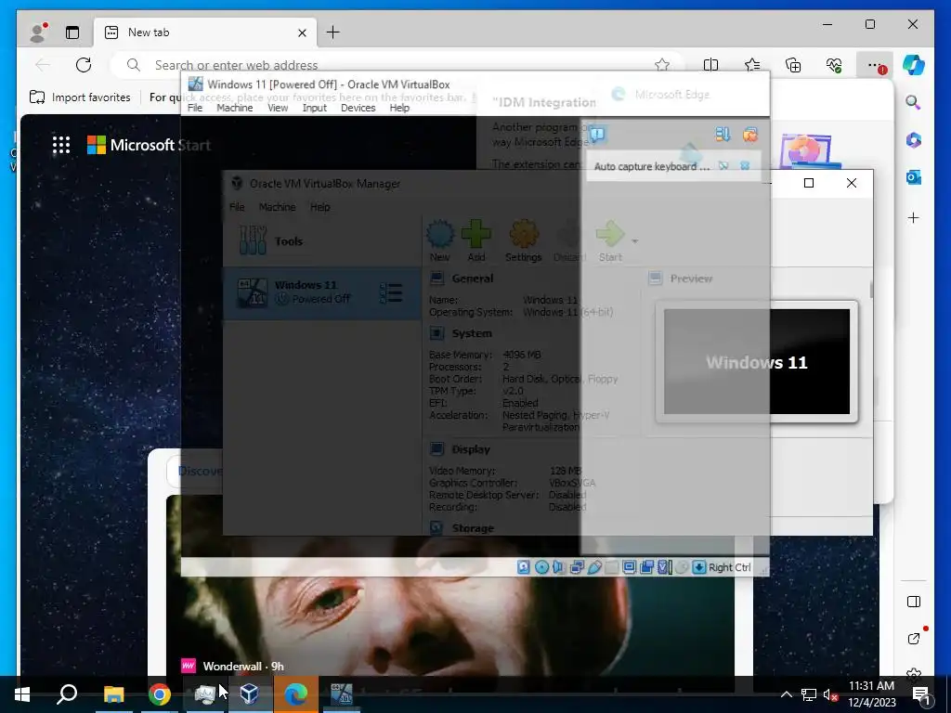The width and height of the screenshot is (951, 713).
Task: Click the muted volume tray icon
Action: click(830, 694)
